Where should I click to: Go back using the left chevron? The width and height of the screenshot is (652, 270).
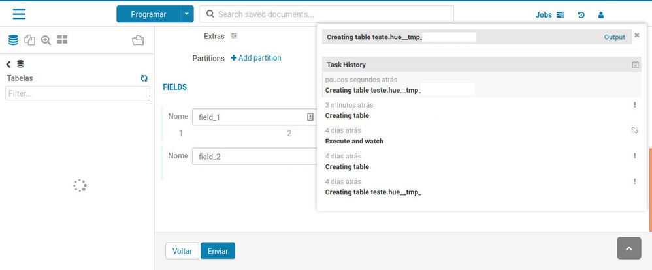pyautogui.click(x=8, y=64)
